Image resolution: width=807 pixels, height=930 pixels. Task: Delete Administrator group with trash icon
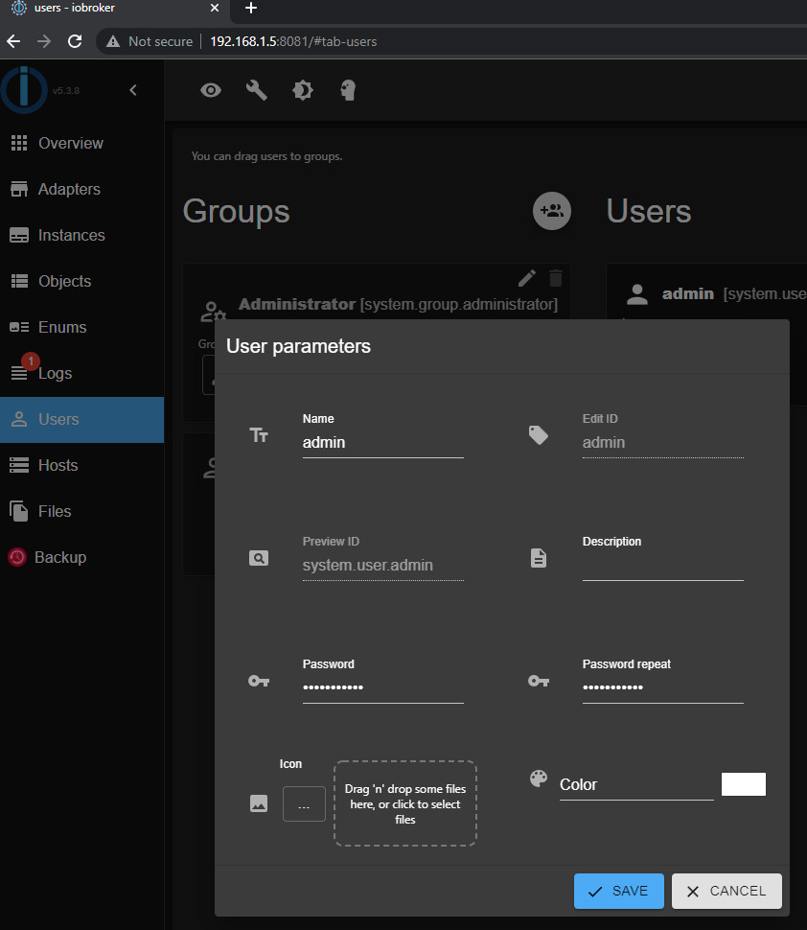coord(555,278)
